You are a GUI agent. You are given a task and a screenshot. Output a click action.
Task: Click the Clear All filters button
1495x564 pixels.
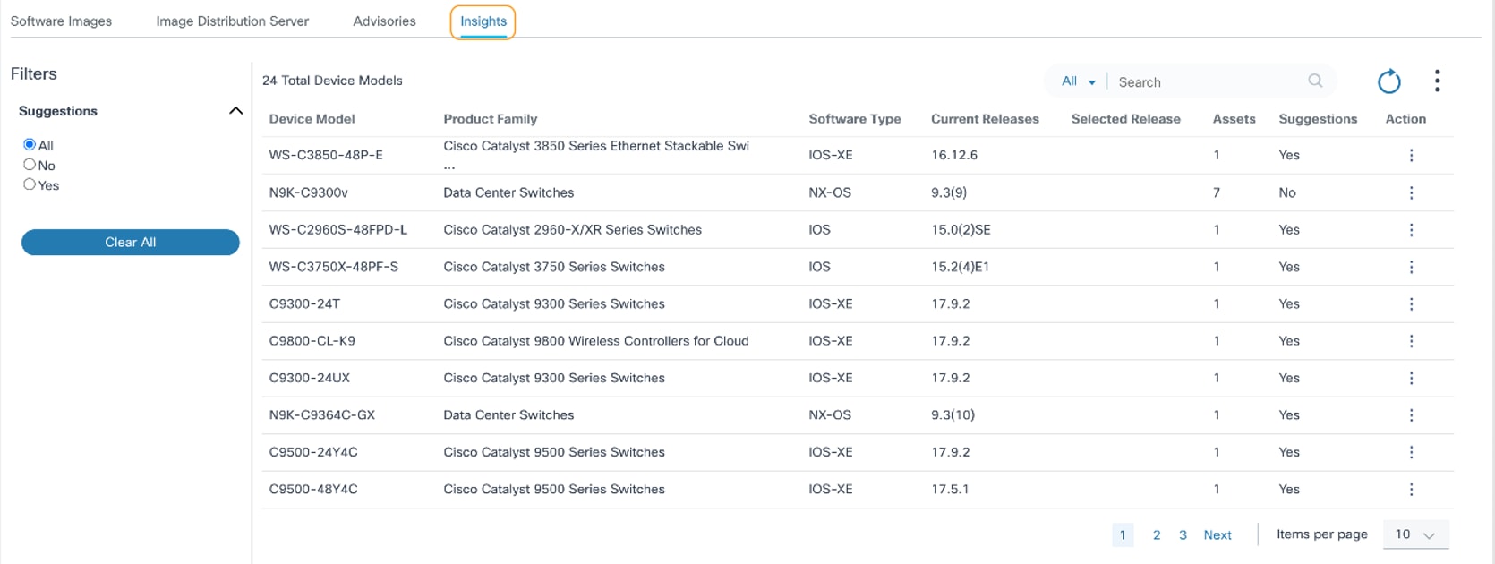point(130,243)
